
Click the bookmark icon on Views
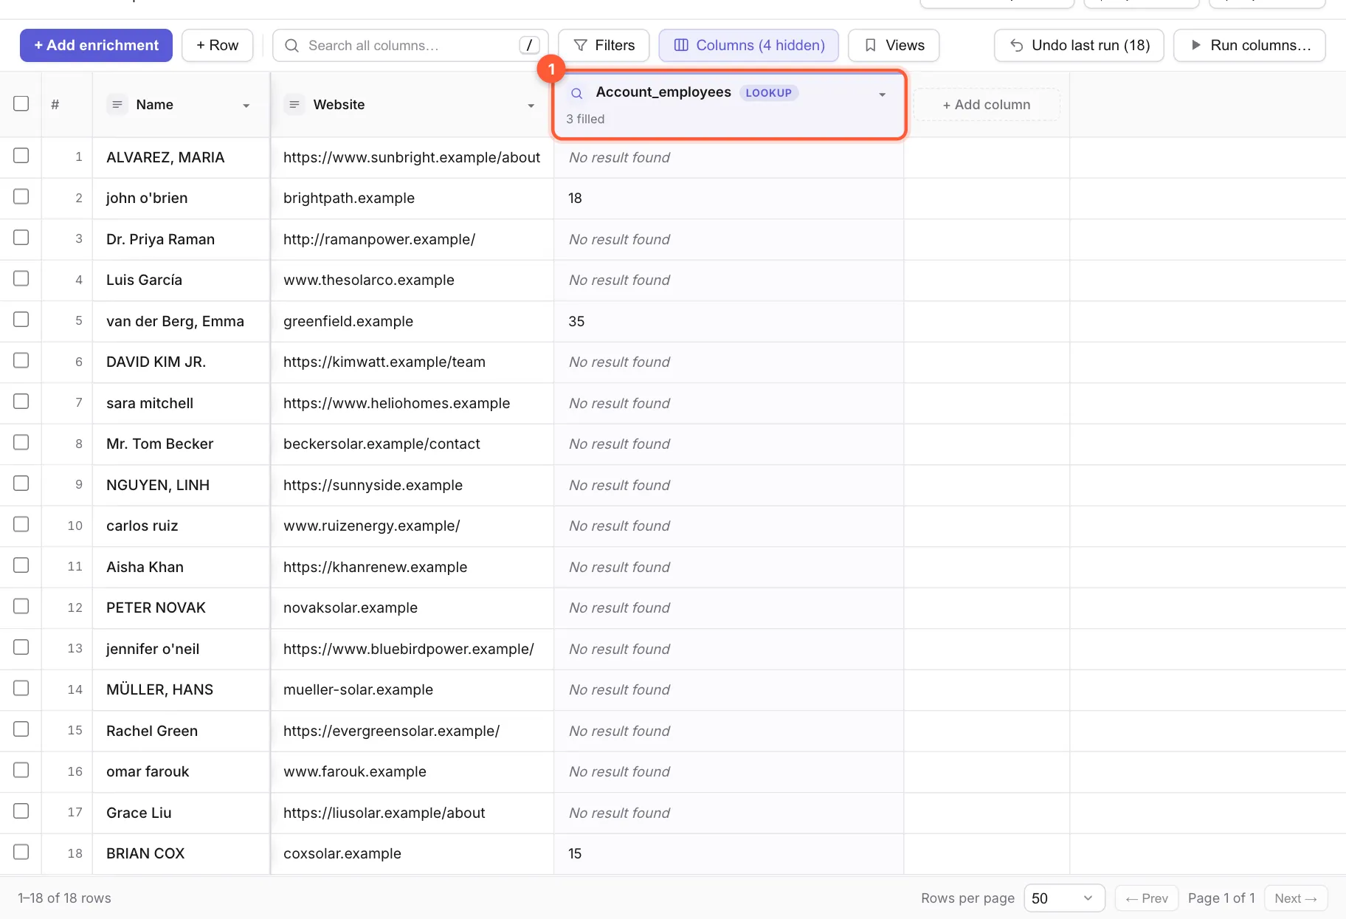(871, 46)
